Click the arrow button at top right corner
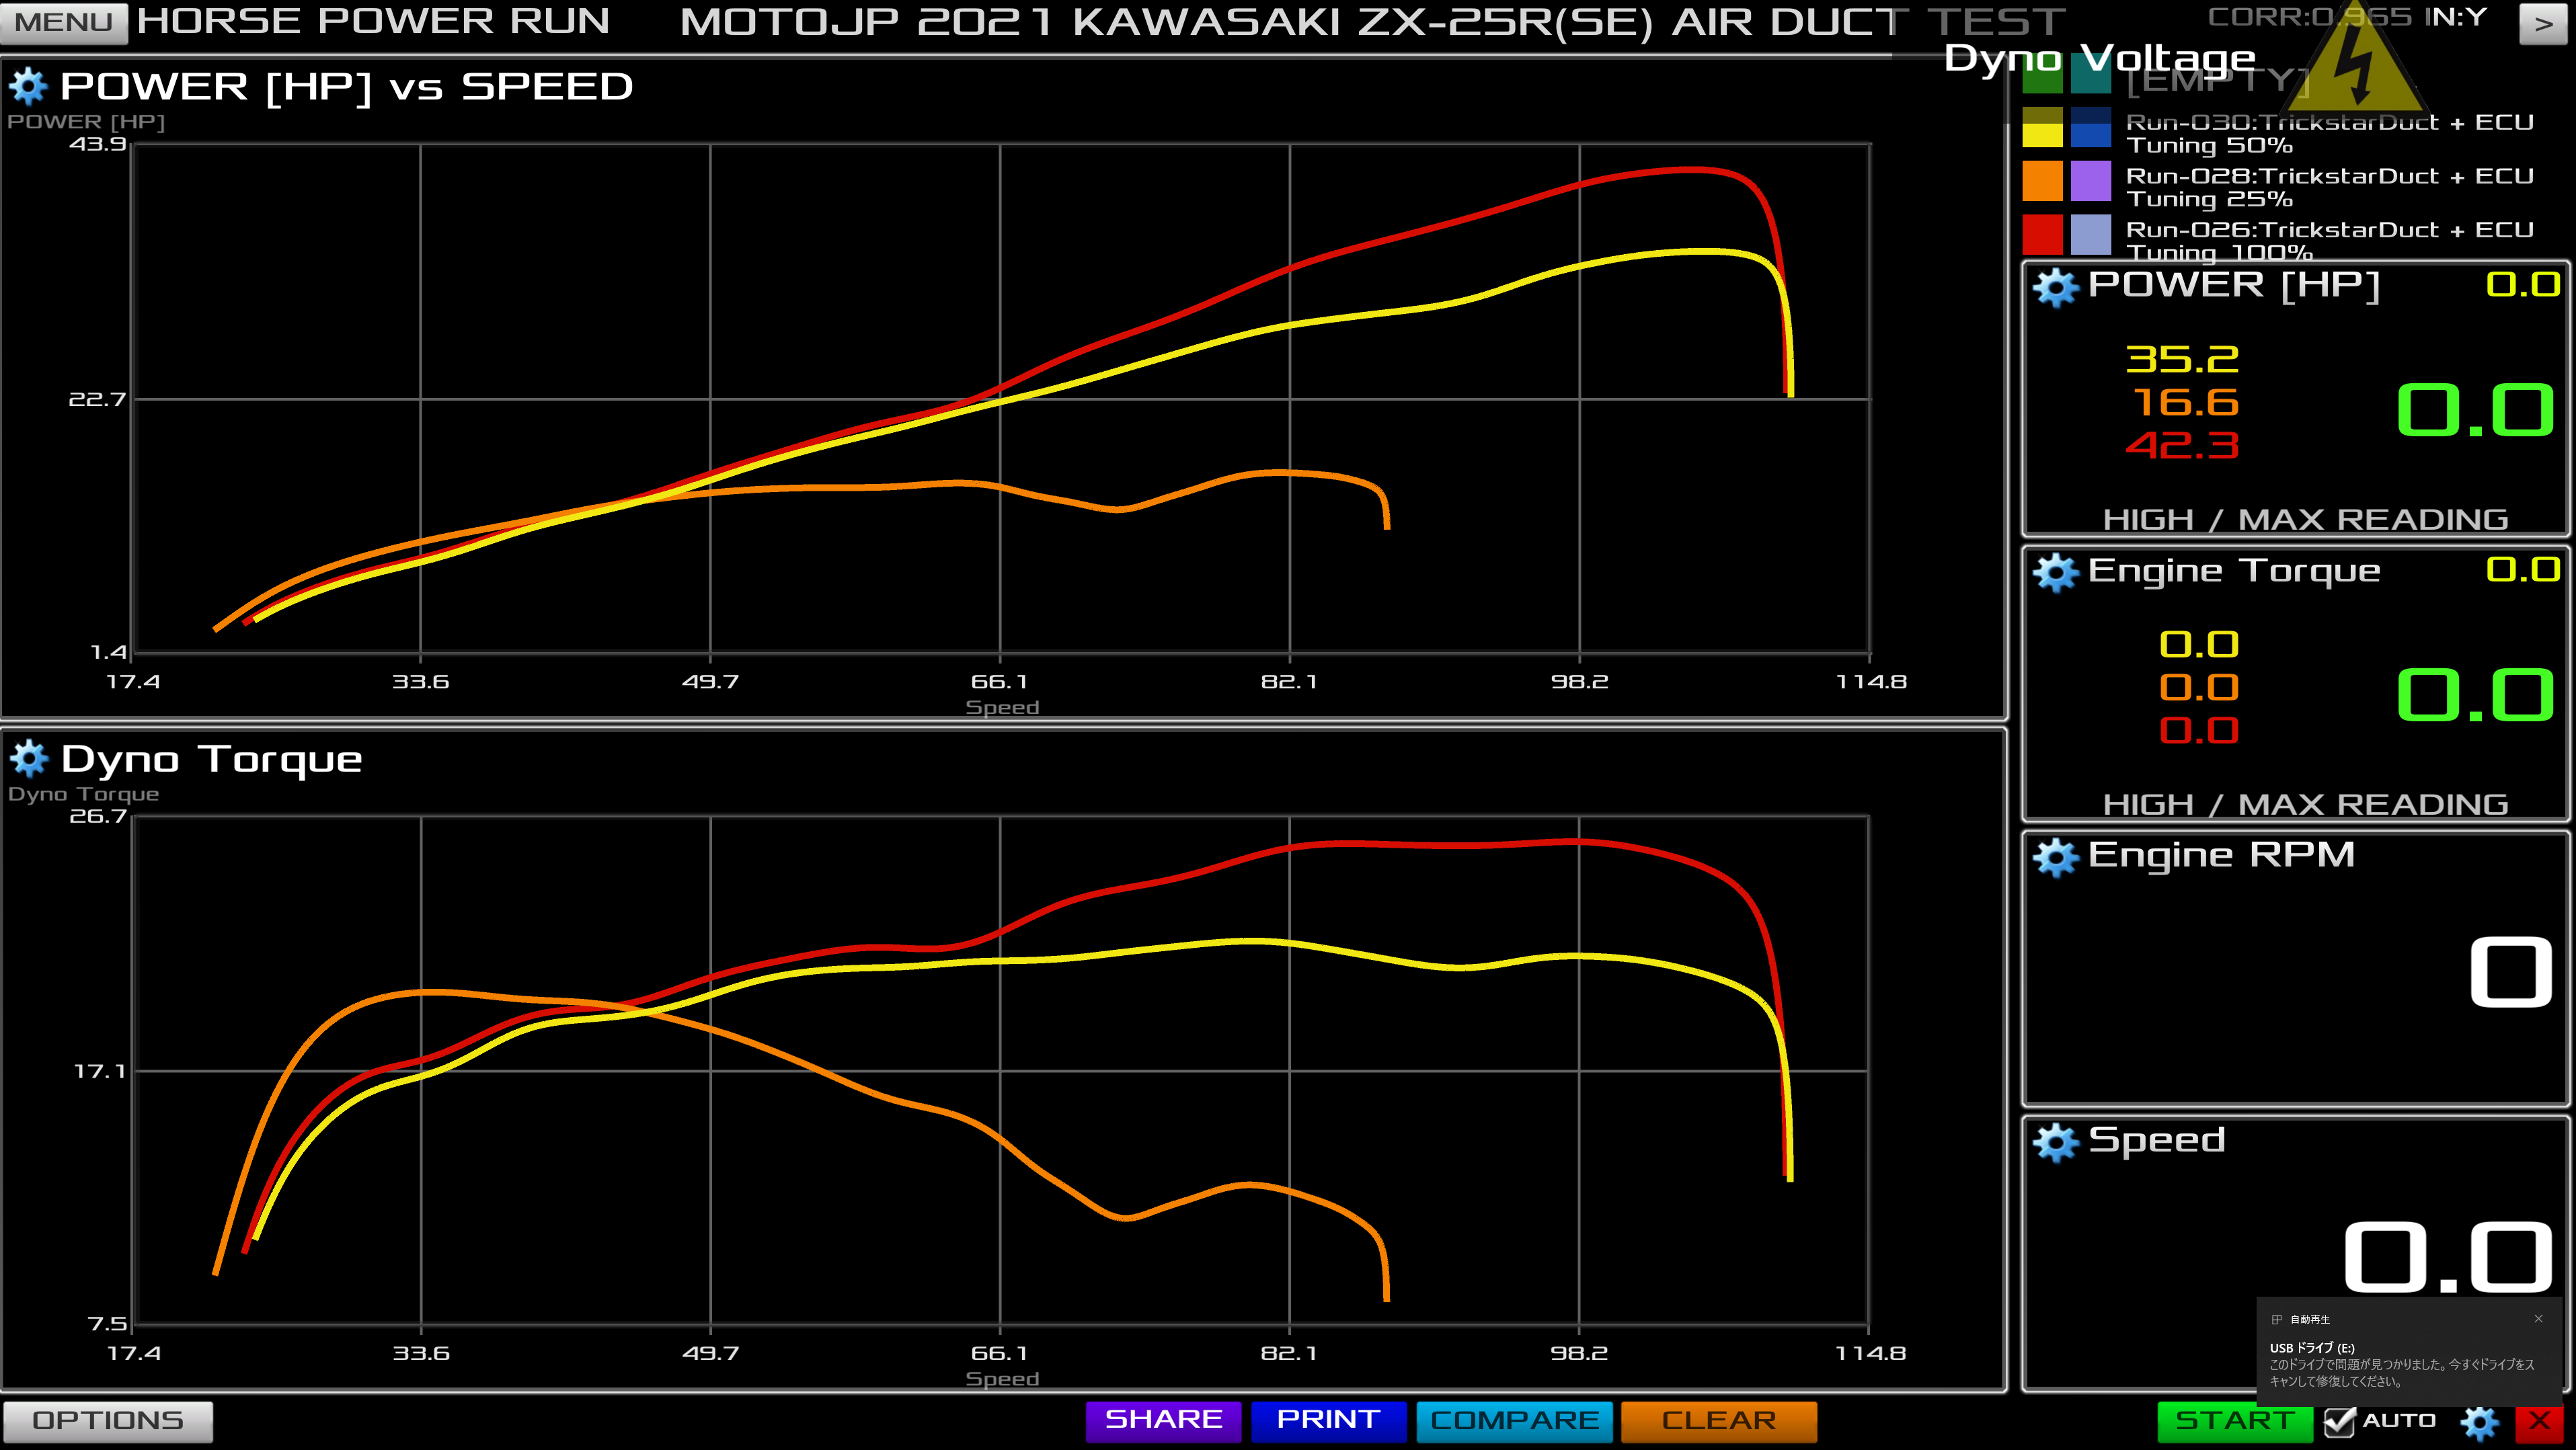This screenshot has height=1450, width=2576. click(2543, 23)
